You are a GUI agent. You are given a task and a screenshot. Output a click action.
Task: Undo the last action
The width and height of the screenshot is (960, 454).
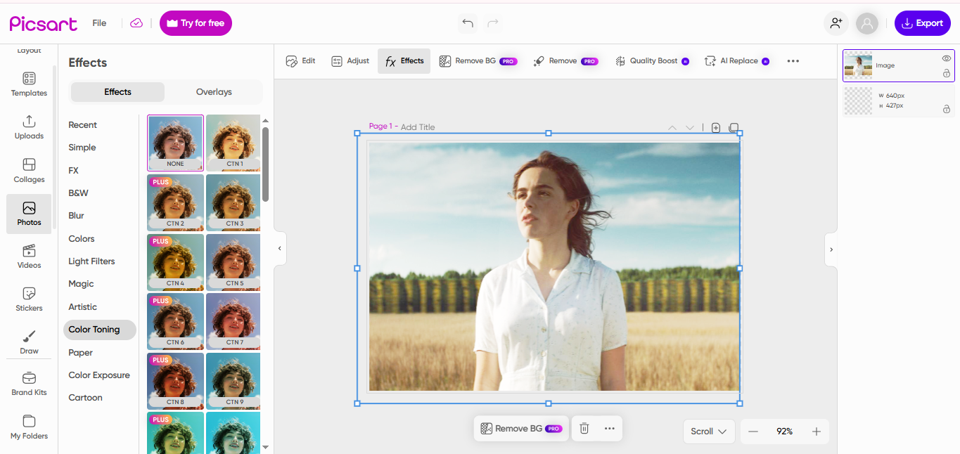[468, 23]
